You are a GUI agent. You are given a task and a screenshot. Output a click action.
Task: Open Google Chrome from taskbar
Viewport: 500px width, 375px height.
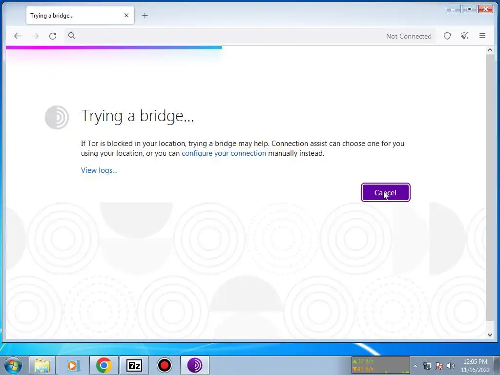[104, 365]
